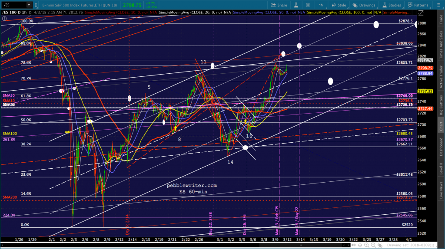Open the beaker icon next to Share
The width and height of the screenshot is (445, 249).
[x=296, y=5]
